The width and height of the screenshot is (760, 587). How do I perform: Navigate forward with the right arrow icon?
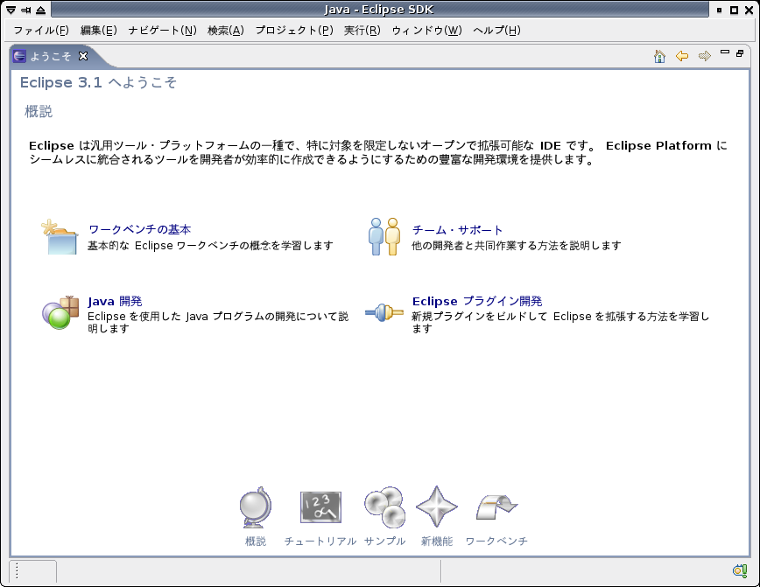tap(704, 56)
